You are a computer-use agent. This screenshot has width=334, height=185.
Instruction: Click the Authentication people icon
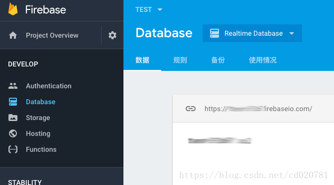pos(13,86)
